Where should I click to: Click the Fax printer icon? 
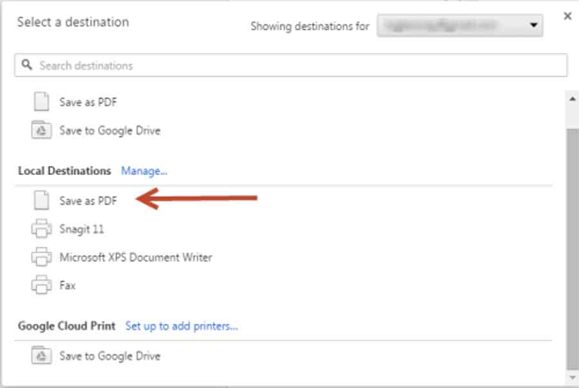(41, 285)
